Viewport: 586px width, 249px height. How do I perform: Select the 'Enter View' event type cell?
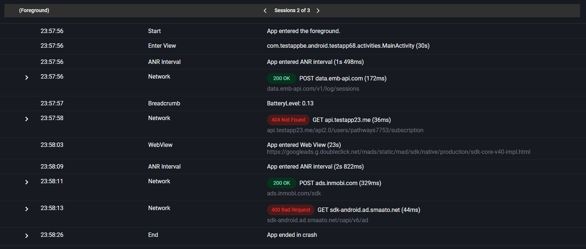(x=162, y=46)
